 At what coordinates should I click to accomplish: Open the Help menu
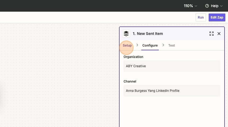pos(214,6)
